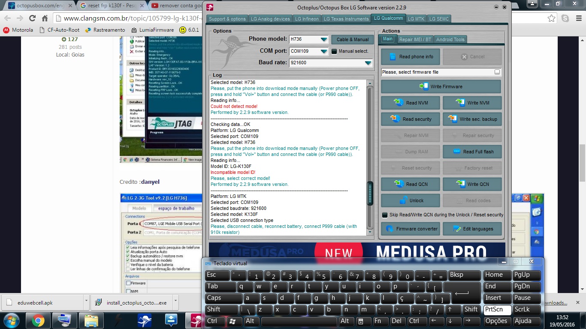
Task: Click the browser address bar
Action: click(129, 18)
